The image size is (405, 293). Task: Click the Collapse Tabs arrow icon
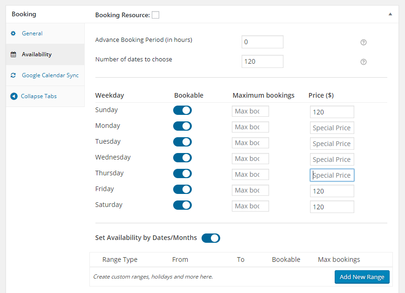click(14, 96)
